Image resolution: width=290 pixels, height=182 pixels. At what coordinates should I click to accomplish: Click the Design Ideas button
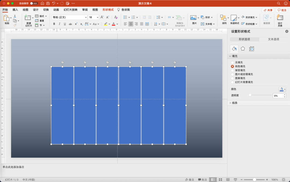click(280, 20)
